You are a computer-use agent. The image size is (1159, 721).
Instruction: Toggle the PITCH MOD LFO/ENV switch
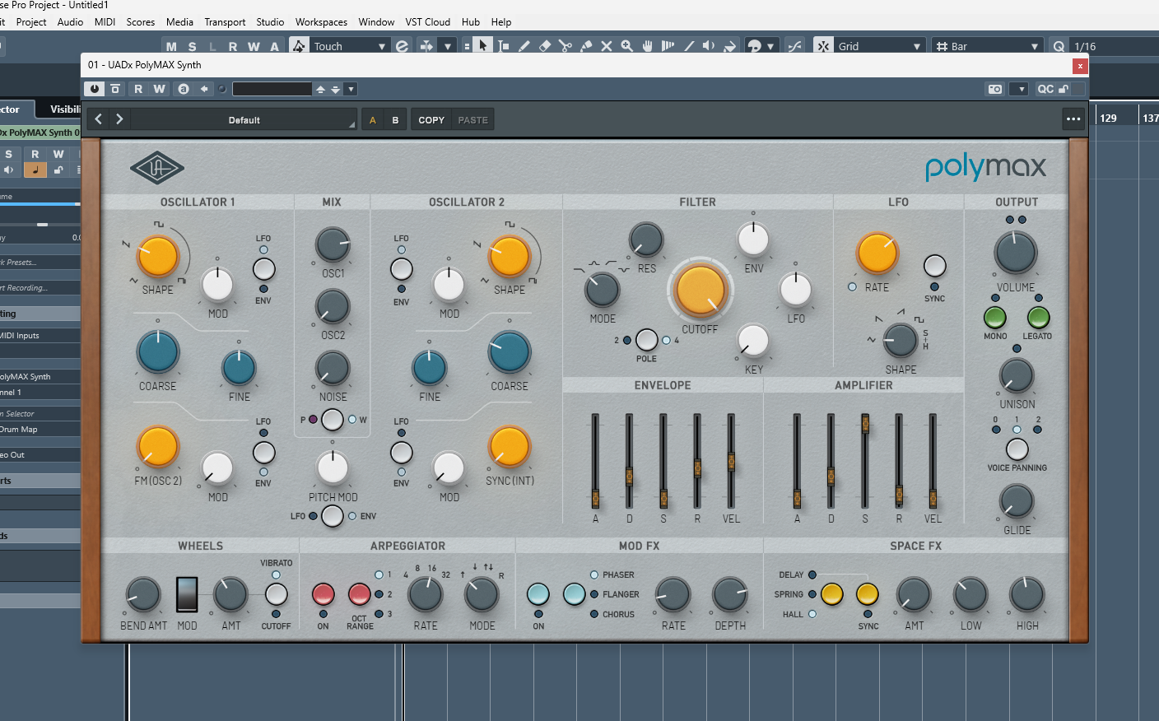pyautogui.click(x=333, y=516)
